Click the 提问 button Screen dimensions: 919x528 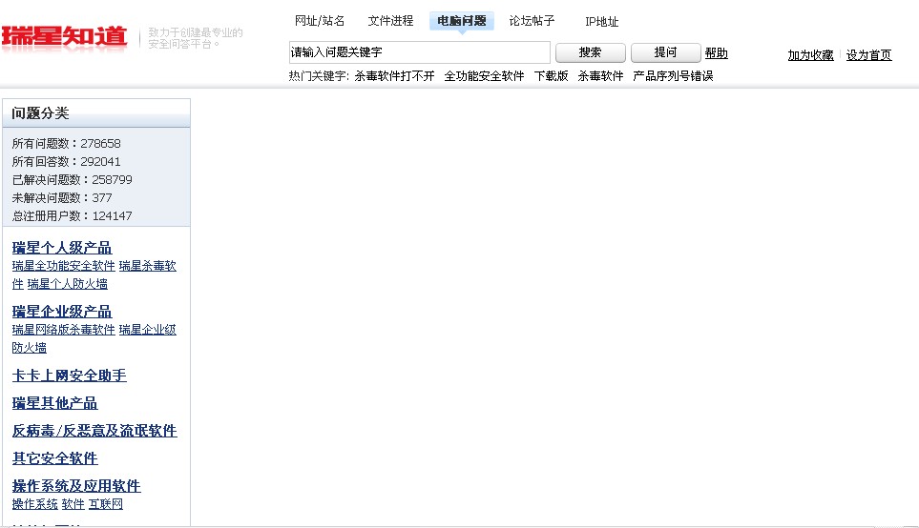coord(666,52)
